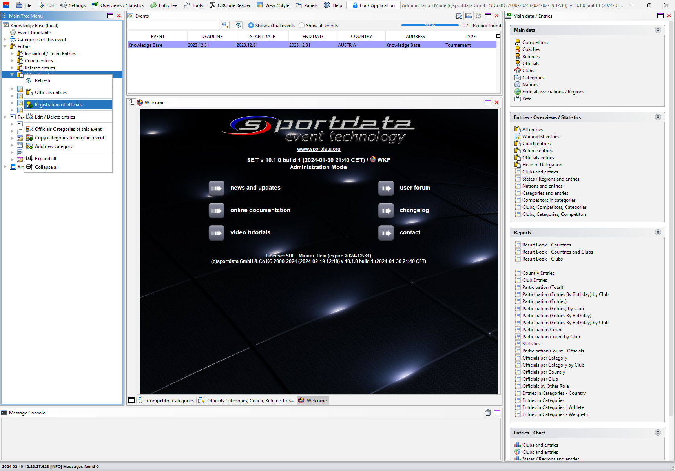Viewport: 675px width, 471px height.
Task: Expand the Categories of this event node
Action: (5, 40)
